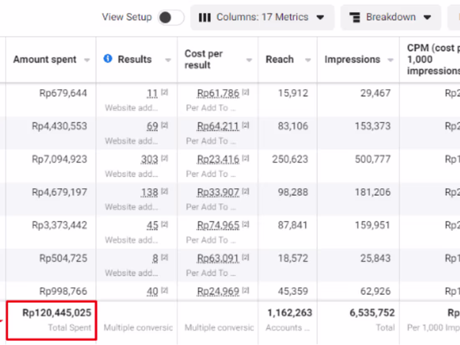Click the 138 results link

149,192
